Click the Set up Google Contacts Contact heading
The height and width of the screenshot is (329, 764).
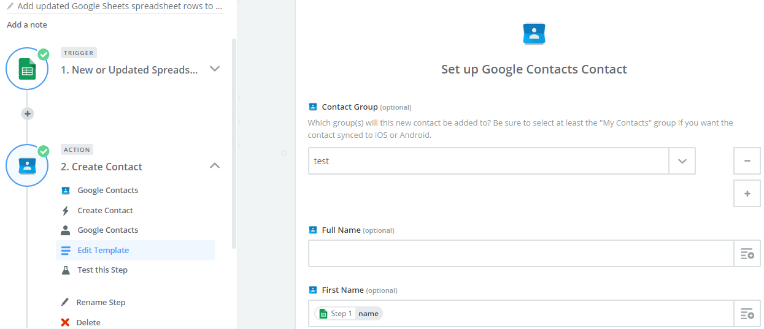pyautogui.click(x=534, y=69)
